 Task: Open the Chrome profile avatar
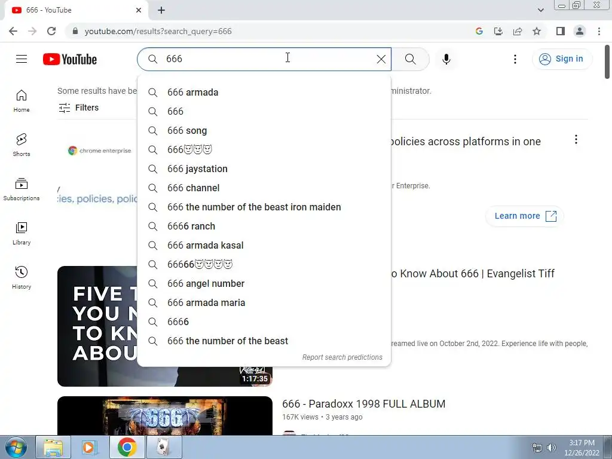coord(580,31)
